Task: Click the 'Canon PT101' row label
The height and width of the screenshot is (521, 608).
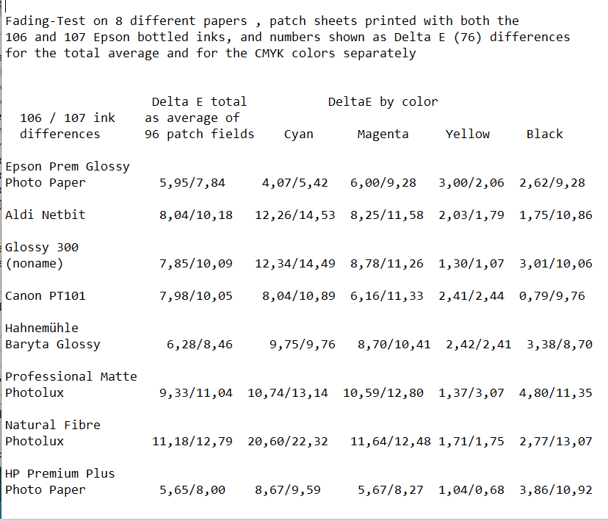Action: (45, 295)
